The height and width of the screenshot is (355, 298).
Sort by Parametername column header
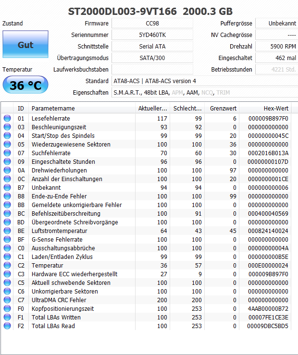[x=82, y=108]
